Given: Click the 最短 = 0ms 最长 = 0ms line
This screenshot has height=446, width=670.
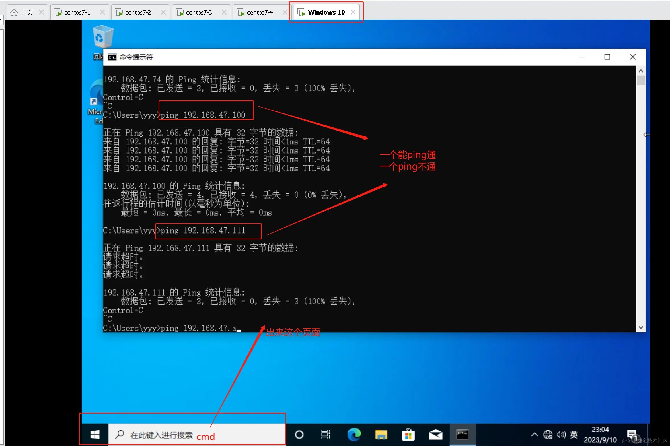Looking at the screenshot, I should click(x=196, y=212).
